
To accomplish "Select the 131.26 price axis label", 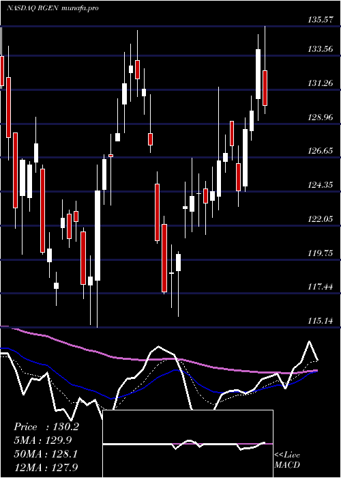I will click(321, 83).
